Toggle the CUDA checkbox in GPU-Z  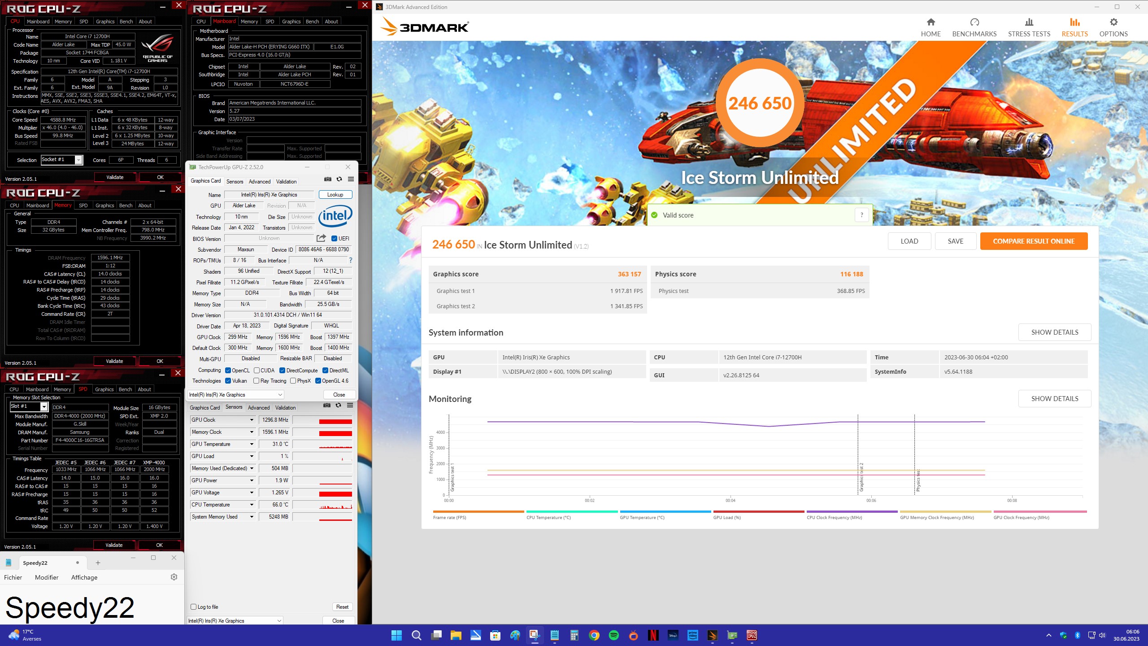[x=257, y=370]
